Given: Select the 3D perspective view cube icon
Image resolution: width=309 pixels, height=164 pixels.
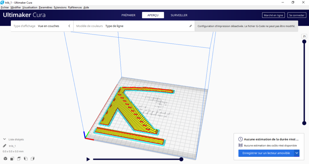Looking at the screenshot, I should 5,159.
